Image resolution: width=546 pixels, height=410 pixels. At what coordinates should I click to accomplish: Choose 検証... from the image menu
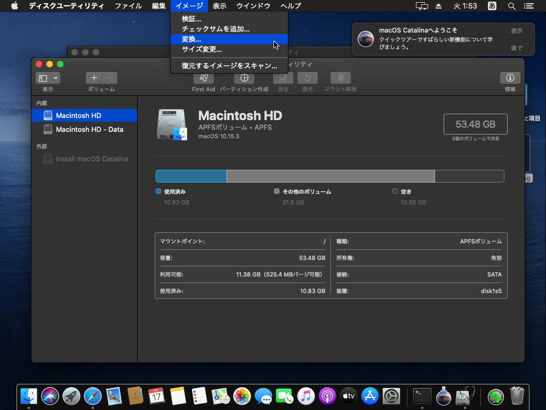[229, 19]
